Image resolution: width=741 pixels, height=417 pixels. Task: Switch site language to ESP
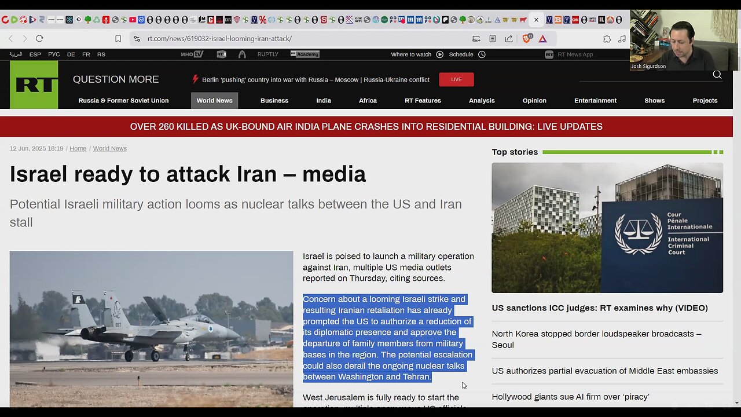(x=35, y=54)
